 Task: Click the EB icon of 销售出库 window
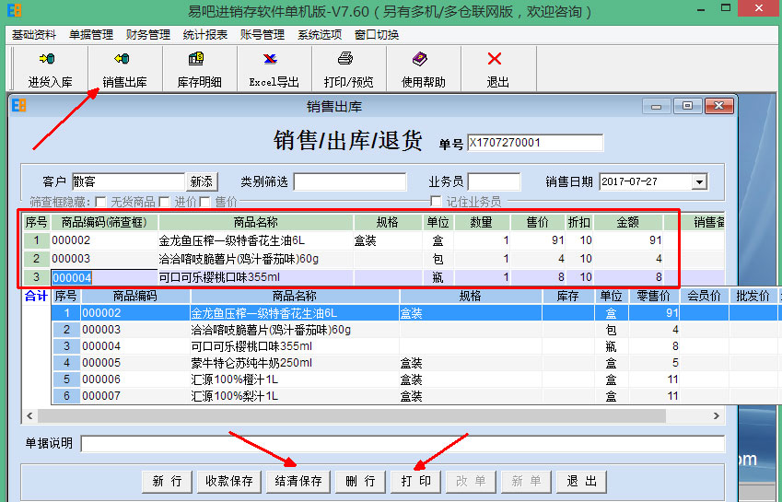(x=19, y=106)
